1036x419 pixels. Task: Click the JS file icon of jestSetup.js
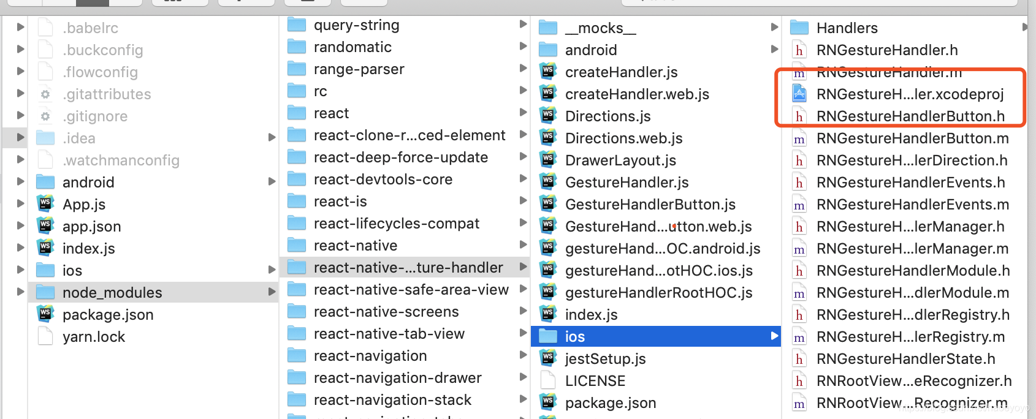(x=548, y=358)
